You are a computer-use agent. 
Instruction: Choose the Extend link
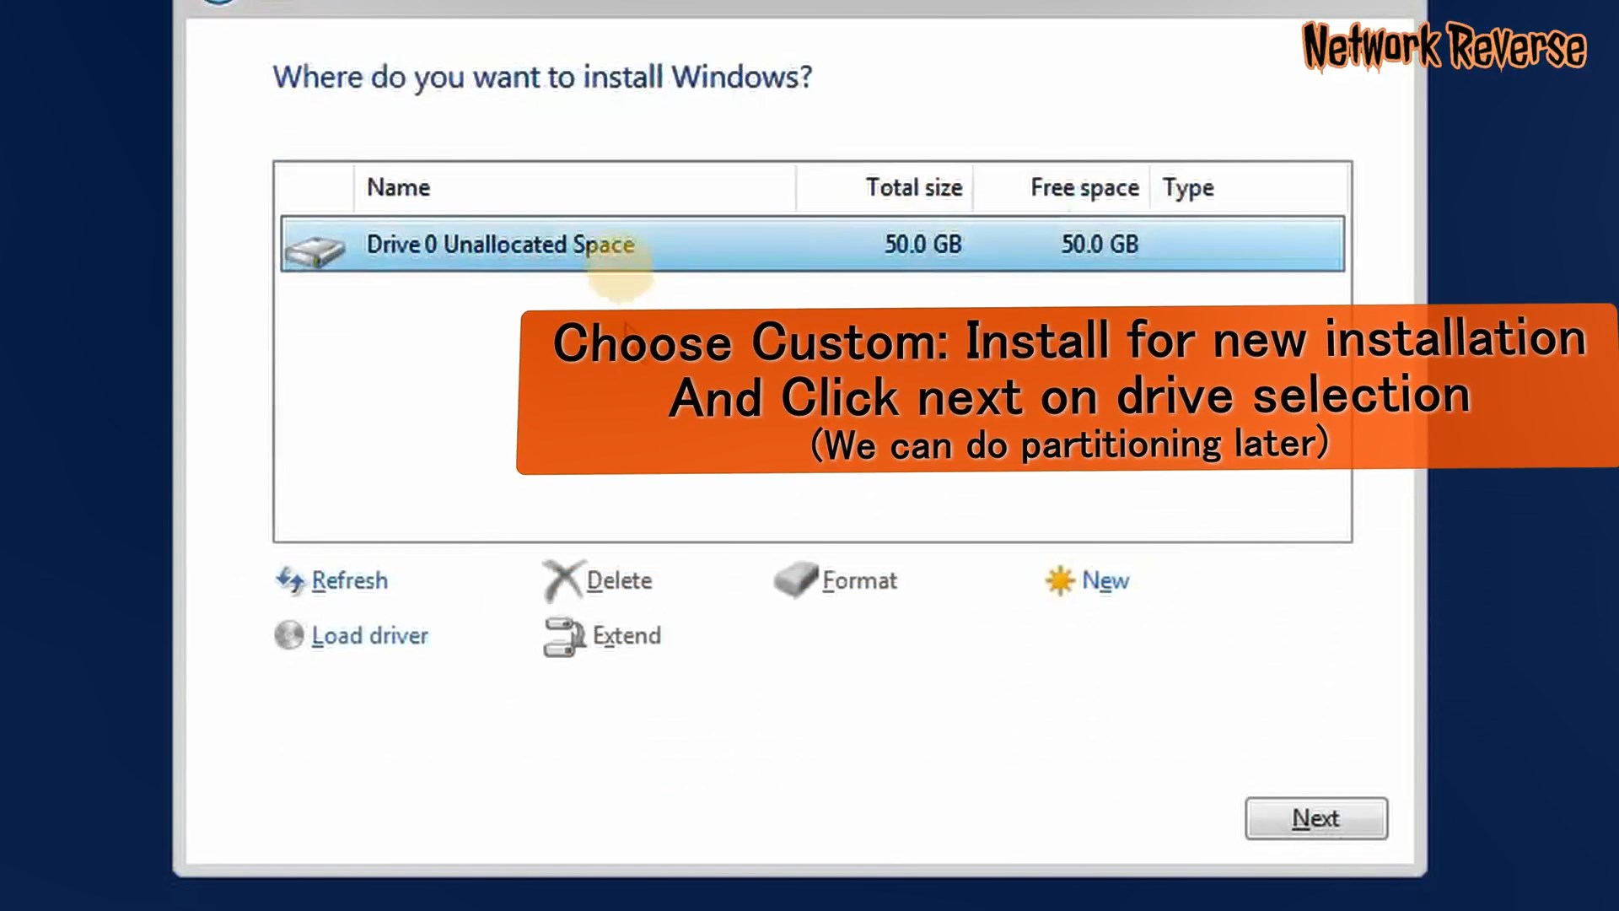627,635
